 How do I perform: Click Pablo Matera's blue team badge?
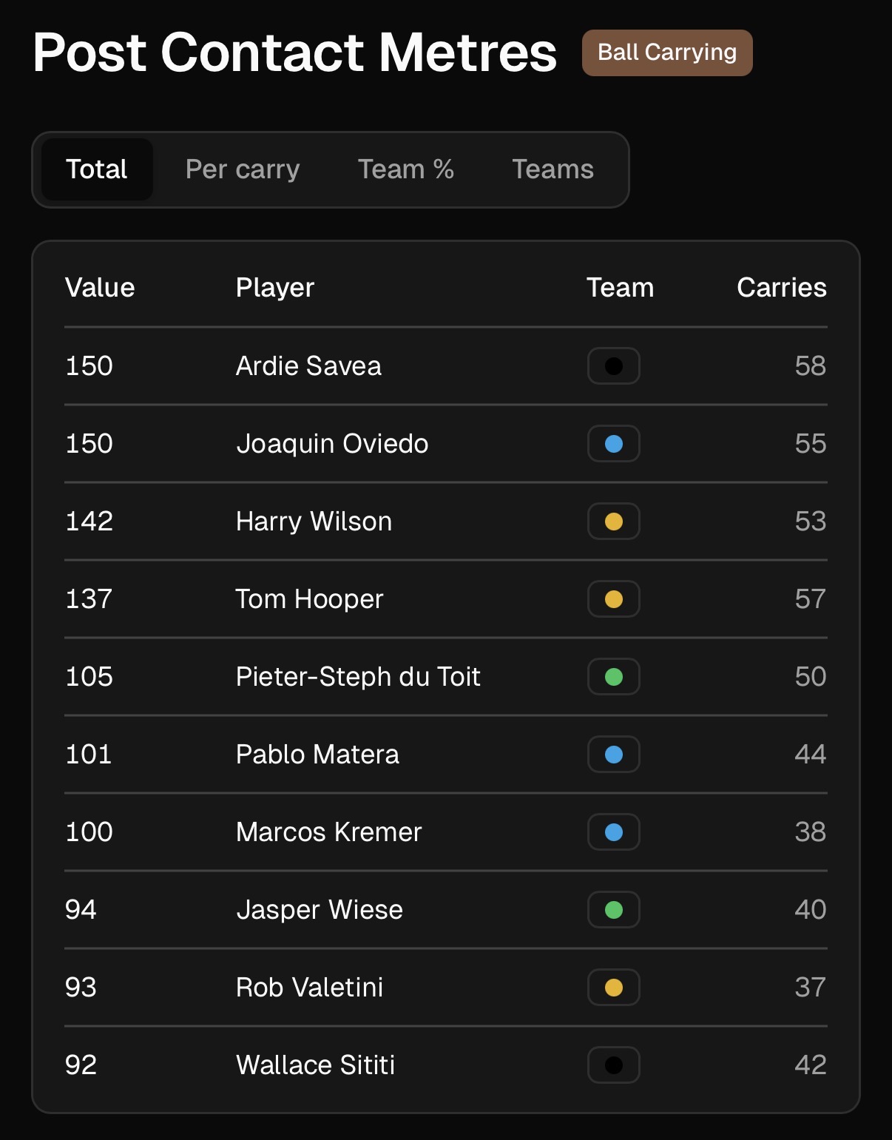pyautogui.click(x=614, y=755)
